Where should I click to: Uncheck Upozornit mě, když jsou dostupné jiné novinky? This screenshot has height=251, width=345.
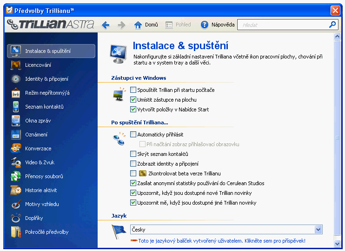133,202
